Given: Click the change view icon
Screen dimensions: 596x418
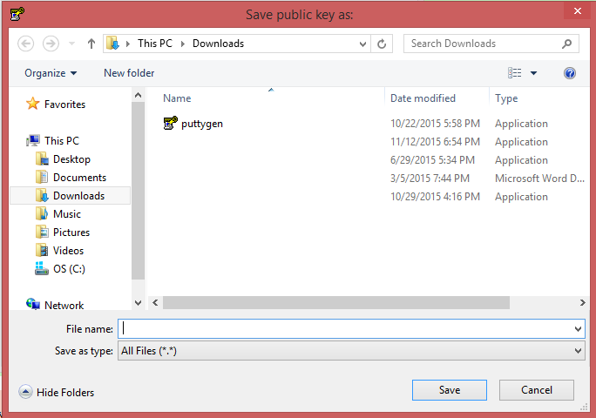Looking at the screenshot, I should click(515, 73).
